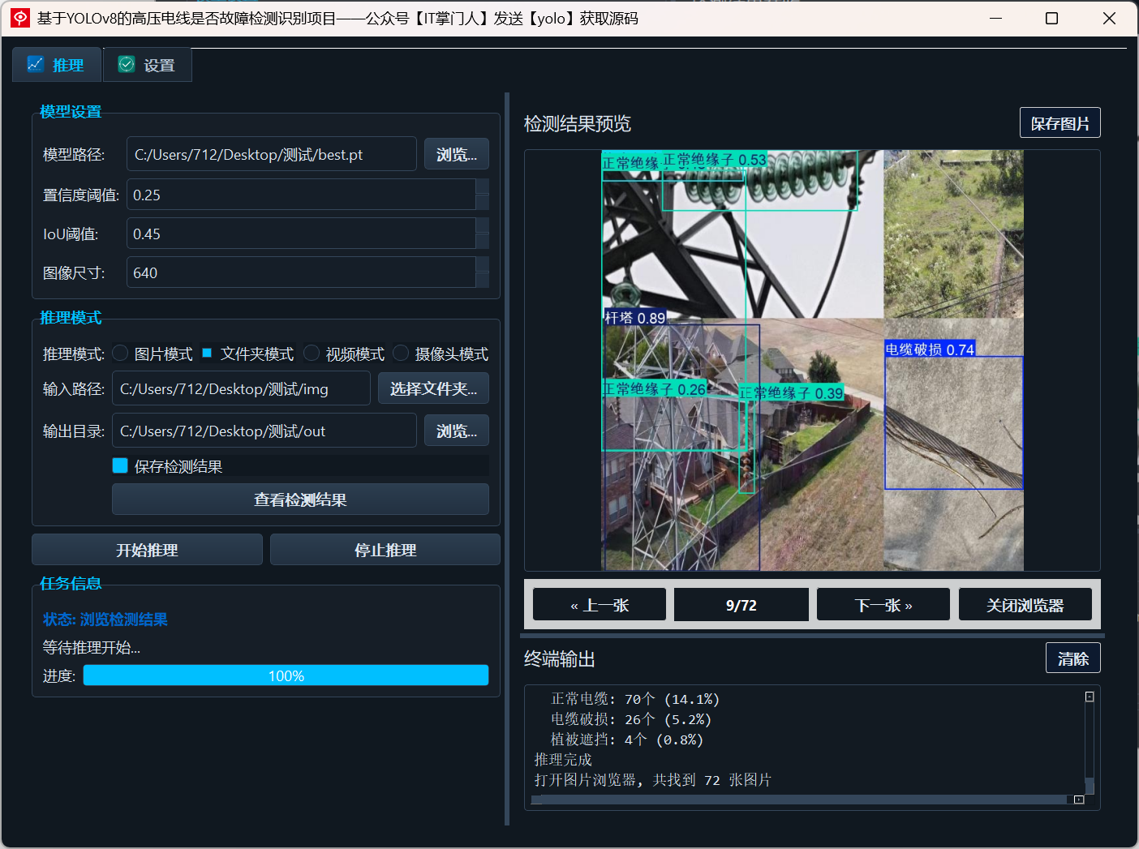Click the chart icon on the 推理 tab
Viewport: 1139px width, 849px height.
click(36, 64)
